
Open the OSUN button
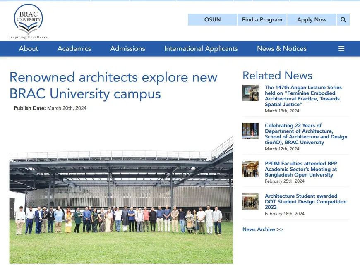click(x=212, y=20)
